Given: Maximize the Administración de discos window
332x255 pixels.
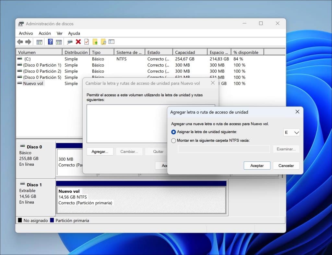Looking at the screenshot, I should click(261, 23).
